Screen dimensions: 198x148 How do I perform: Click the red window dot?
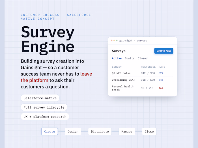[112, 41]
